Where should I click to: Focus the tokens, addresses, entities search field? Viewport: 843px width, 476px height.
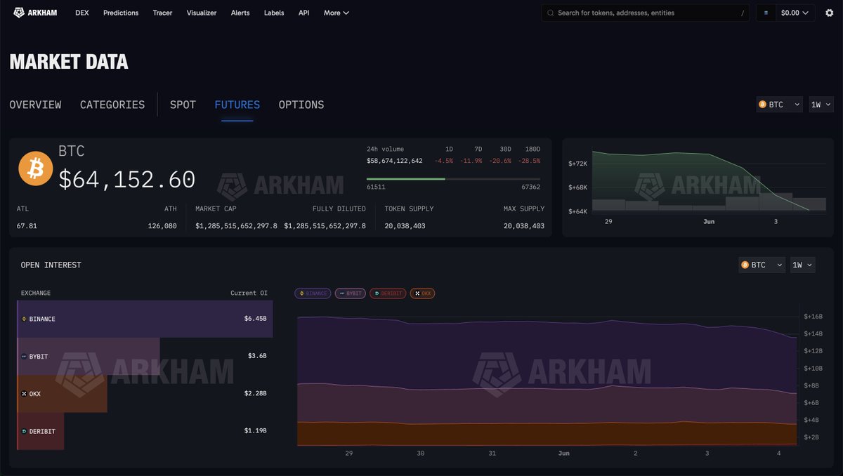(x=645, y=13)
